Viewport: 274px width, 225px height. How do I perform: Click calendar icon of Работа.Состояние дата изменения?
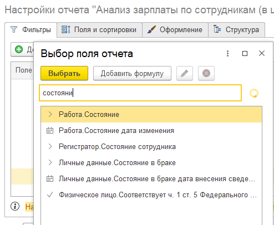[50, 130]
